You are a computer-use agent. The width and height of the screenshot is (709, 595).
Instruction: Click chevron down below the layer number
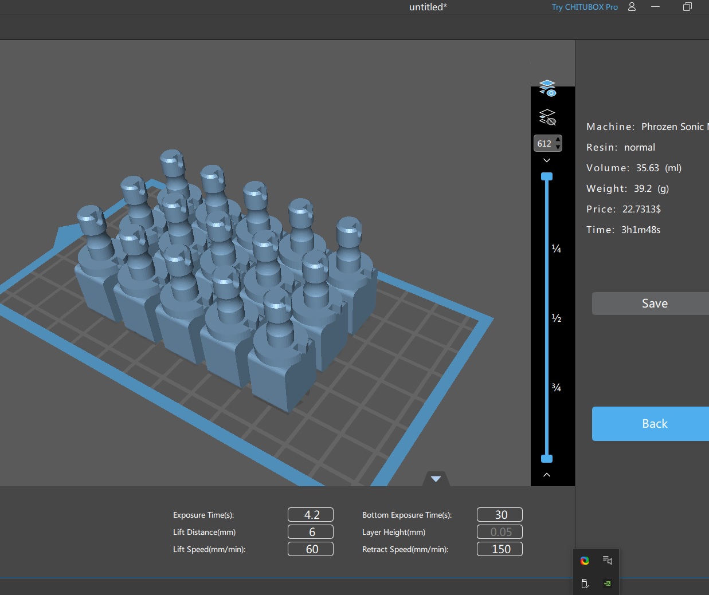[547, 161]
